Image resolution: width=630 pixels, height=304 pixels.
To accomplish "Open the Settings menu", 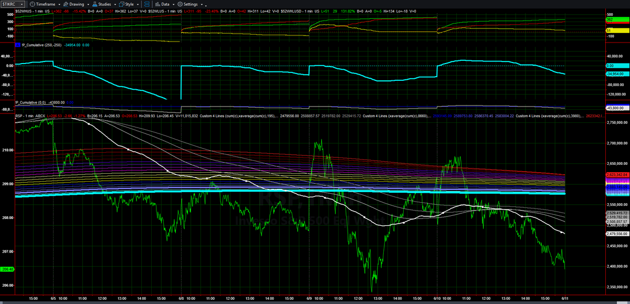I will pos(191,4).
